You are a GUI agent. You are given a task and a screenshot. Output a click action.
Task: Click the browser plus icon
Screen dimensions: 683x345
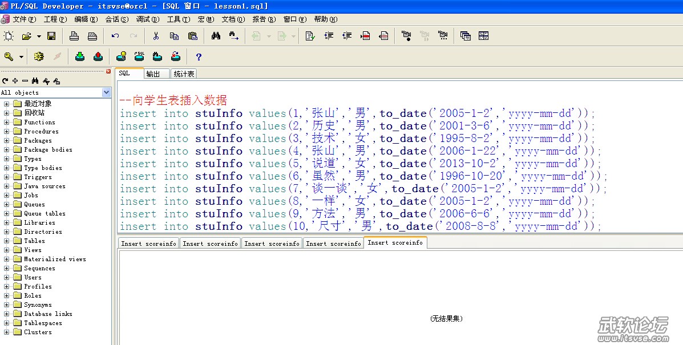15,81
